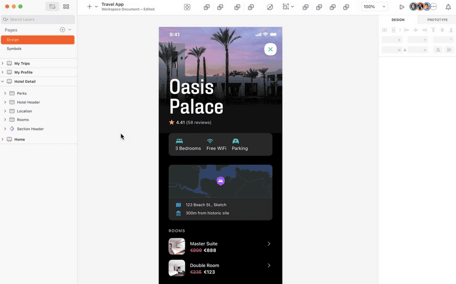Click a collaborator avatar in the toolbar
This screenshot has width=456, height=284.
[414, 7]
